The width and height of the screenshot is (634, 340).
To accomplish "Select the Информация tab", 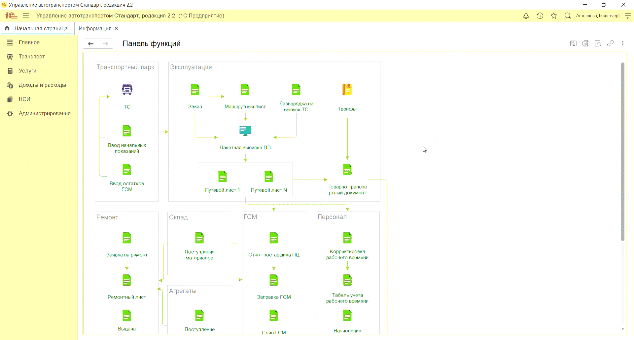I will point(95,28).
